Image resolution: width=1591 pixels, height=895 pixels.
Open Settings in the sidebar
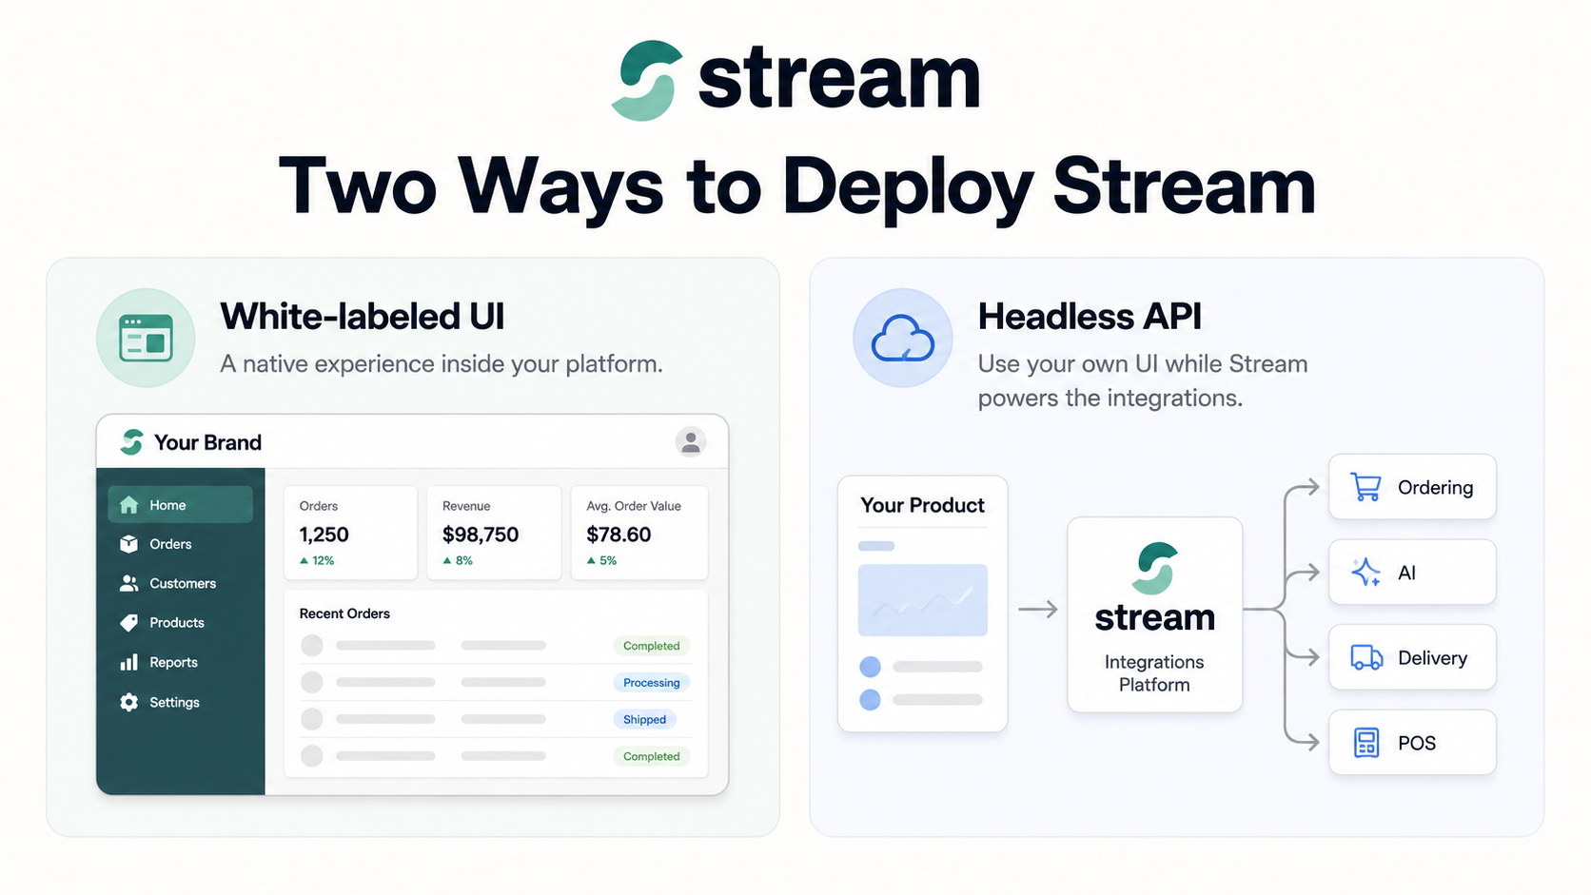[x=181, y=702]
